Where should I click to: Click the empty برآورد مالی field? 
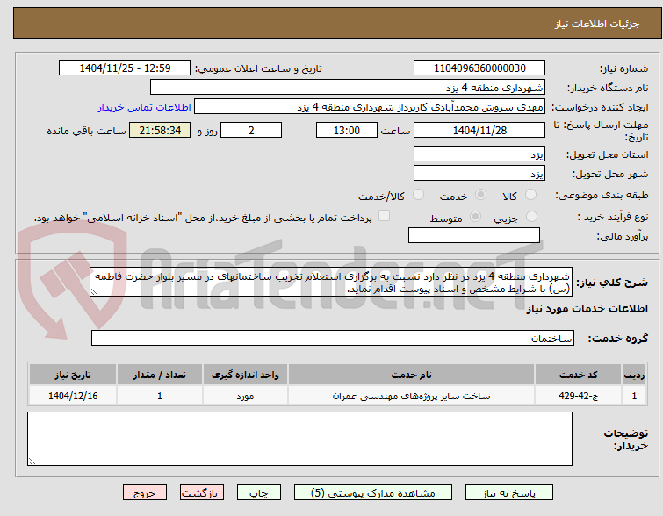tap(474, 235)
